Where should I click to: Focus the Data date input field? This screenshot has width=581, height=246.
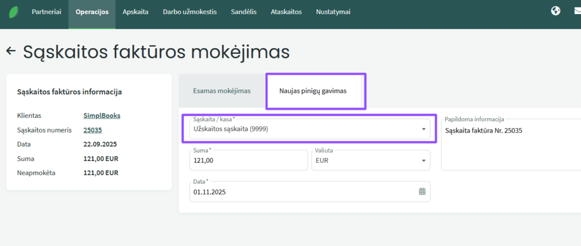301,192
